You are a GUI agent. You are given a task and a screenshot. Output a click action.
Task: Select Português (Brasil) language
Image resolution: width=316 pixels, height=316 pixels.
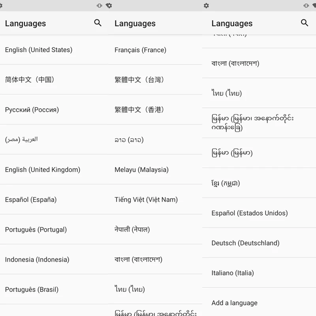pos(55,290)
